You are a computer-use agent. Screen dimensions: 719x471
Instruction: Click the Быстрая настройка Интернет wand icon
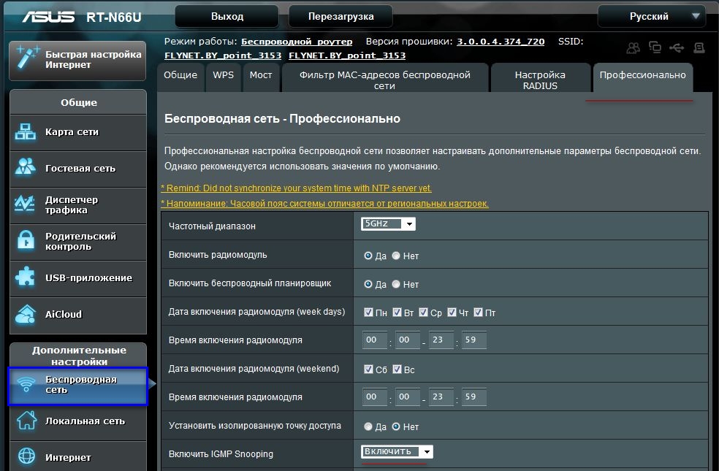click(x=27, y=58)
